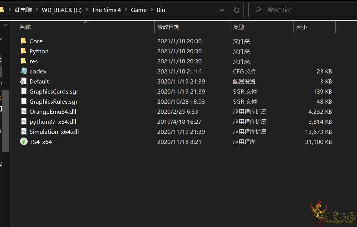This screenshot has height=227, width=357.
Task: Click the 13,673 KB size cell
Action: click(x=318, y=132)
